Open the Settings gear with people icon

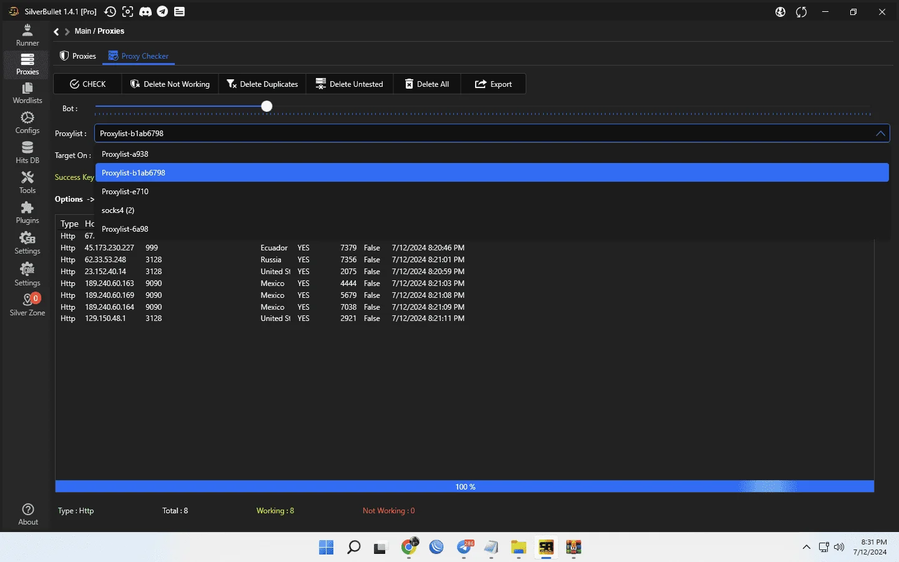pos(27,243)
